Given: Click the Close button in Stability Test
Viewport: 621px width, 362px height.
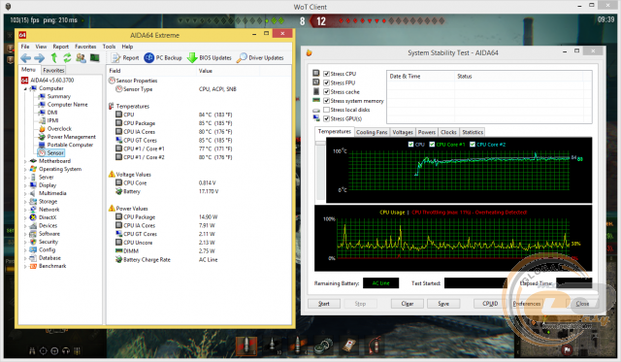Looking at the screenshot, I should (x=582, y=304).
